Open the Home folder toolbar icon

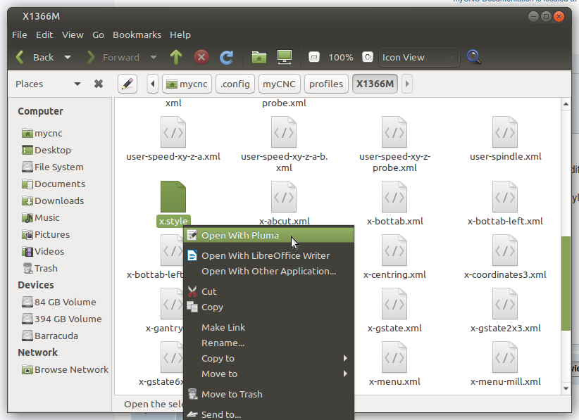pyautogui.click(x=259, y=58)
